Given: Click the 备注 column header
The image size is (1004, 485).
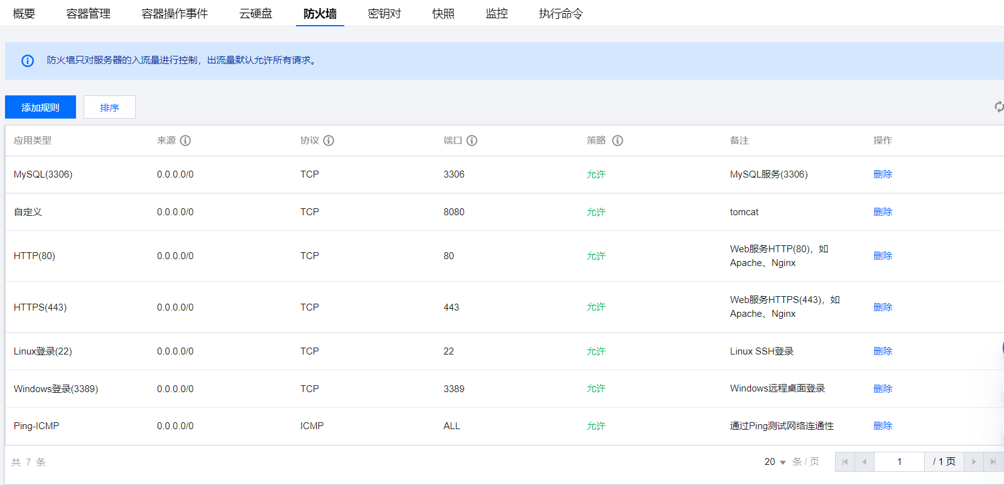Looking at the screenshot, I should click(739, 141).
